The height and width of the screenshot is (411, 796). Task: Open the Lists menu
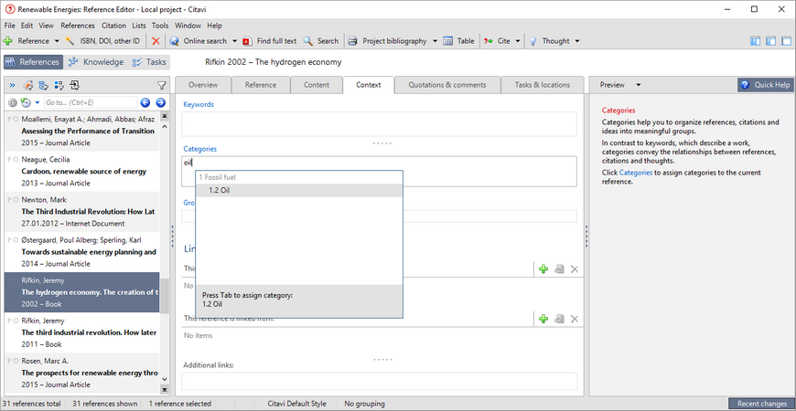[138, 26]
